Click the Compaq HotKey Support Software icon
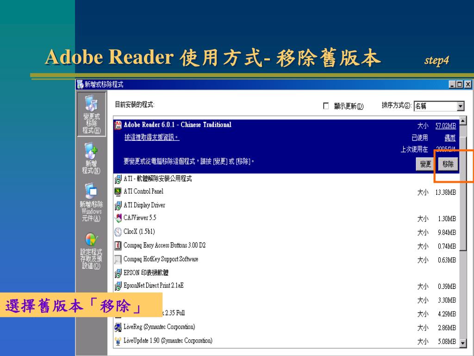The image size is (474, 356). click(118, 260)
